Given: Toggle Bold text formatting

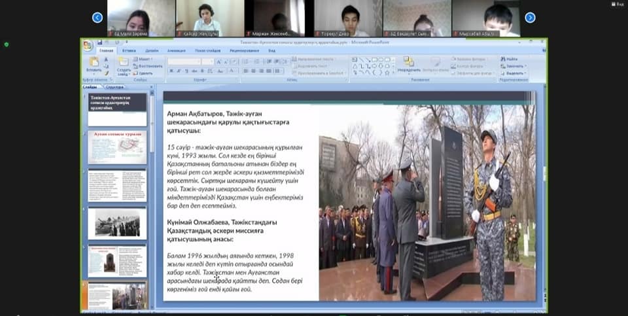Looking at the screenshot, I should [171, 71].
